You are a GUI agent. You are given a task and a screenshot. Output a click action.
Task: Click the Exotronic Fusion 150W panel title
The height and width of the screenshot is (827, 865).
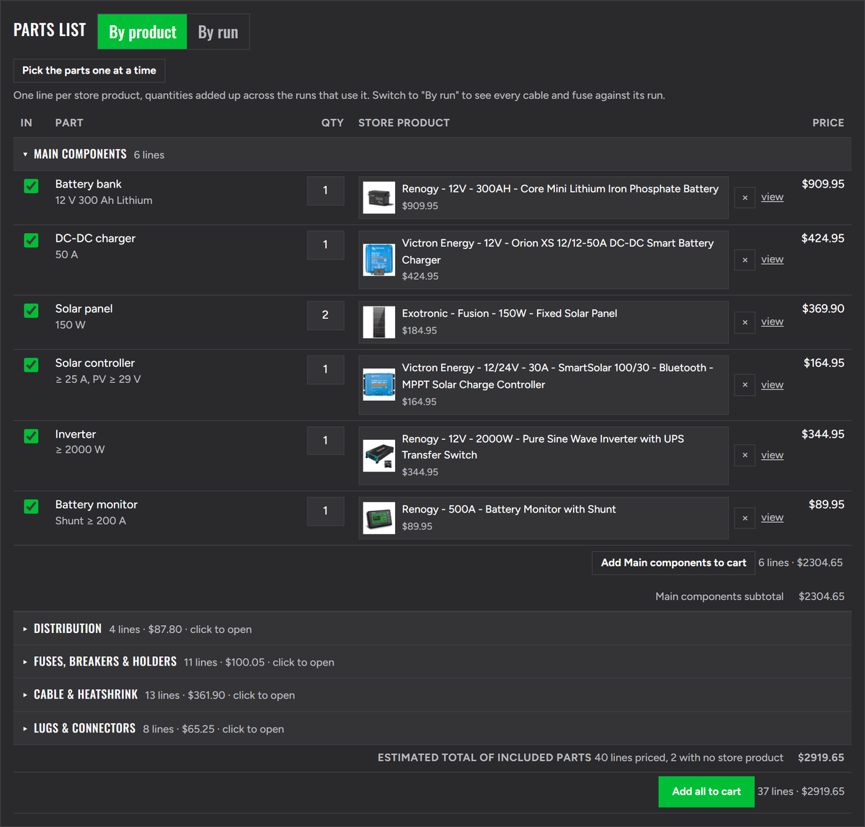[x=510, y=314]
